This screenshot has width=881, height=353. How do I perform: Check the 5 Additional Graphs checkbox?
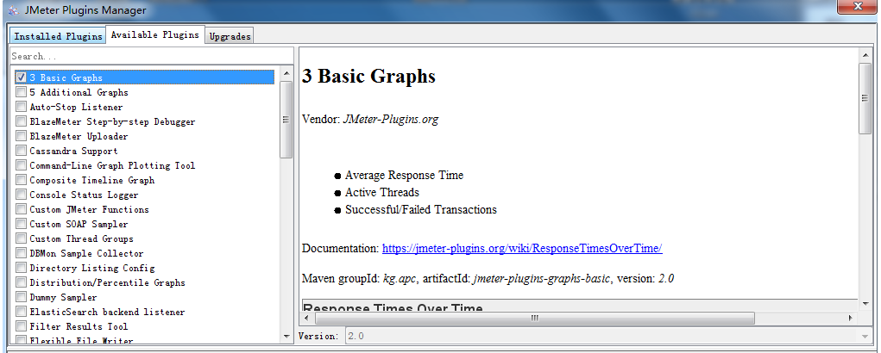point(21,92)
